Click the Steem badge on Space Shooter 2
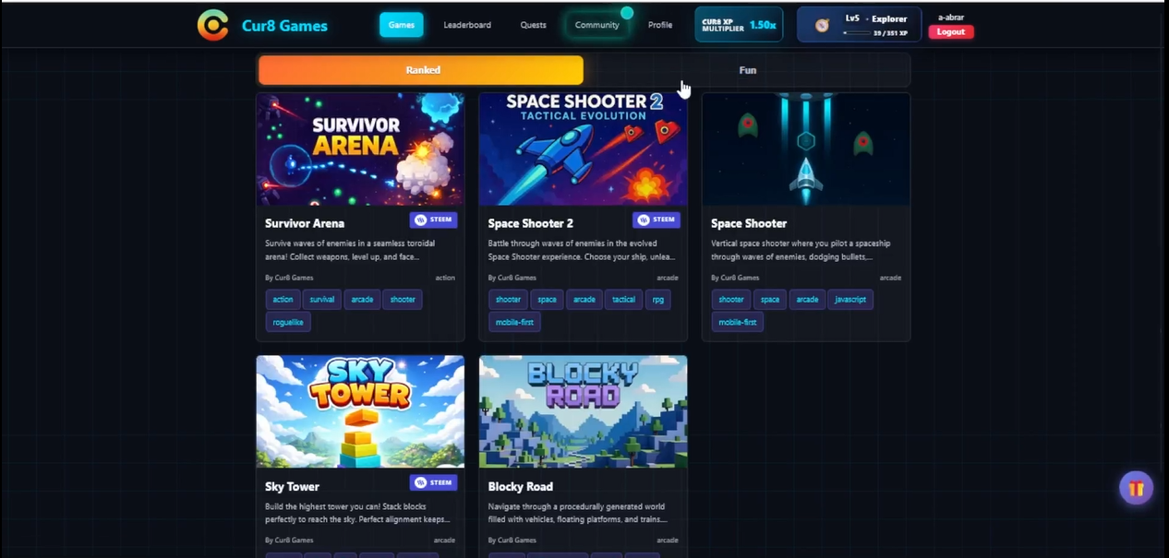 pos(657,220)
